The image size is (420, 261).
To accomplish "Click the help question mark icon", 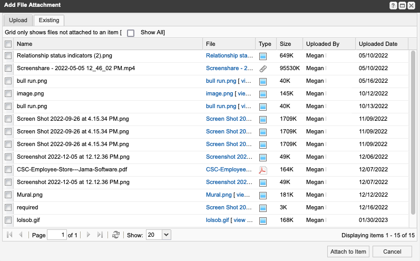I will tap(393, 5).
